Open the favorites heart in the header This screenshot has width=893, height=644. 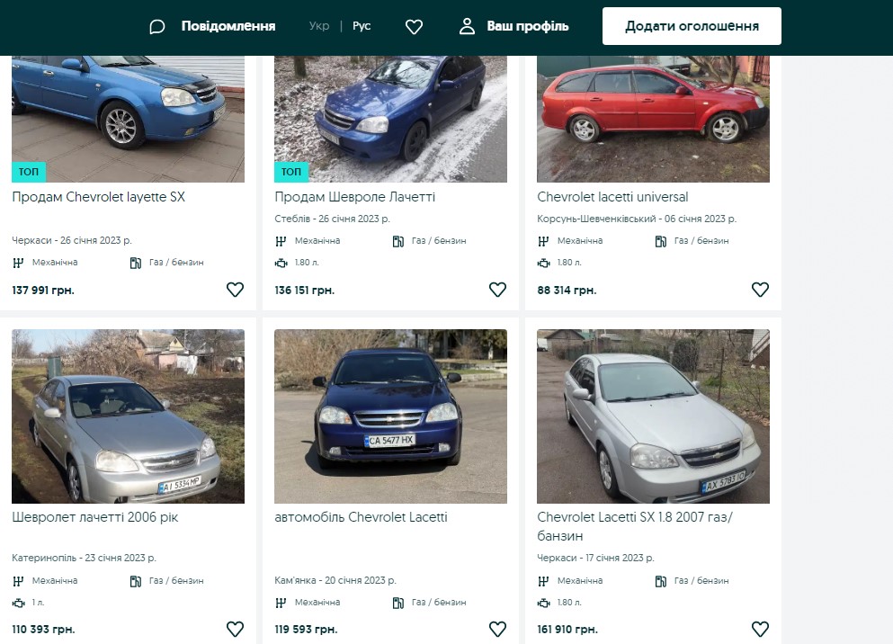click(x=414, y=27)
